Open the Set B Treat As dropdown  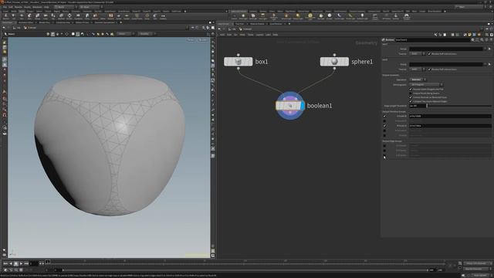(418, 69)
